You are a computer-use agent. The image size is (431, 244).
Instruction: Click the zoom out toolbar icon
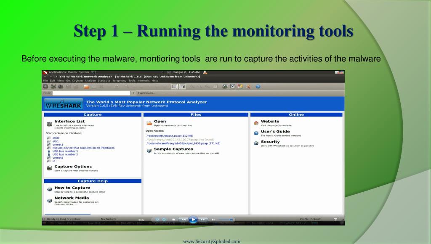tap(200, 86)
